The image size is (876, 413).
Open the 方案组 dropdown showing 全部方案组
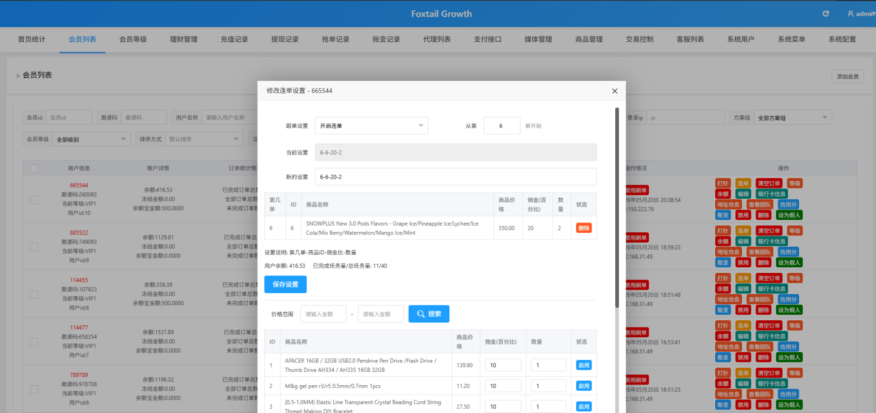pyautogui.click(x=793, y=118)
